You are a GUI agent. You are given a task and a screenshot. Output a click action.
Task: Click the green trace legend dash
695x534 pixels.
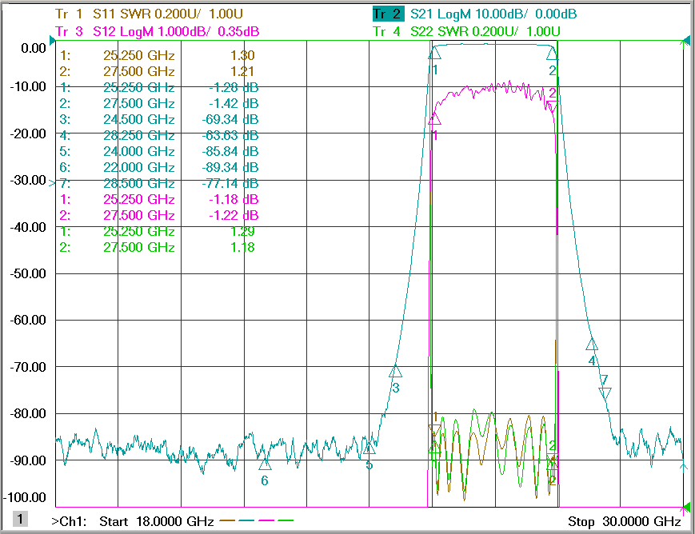coord(286,520)
